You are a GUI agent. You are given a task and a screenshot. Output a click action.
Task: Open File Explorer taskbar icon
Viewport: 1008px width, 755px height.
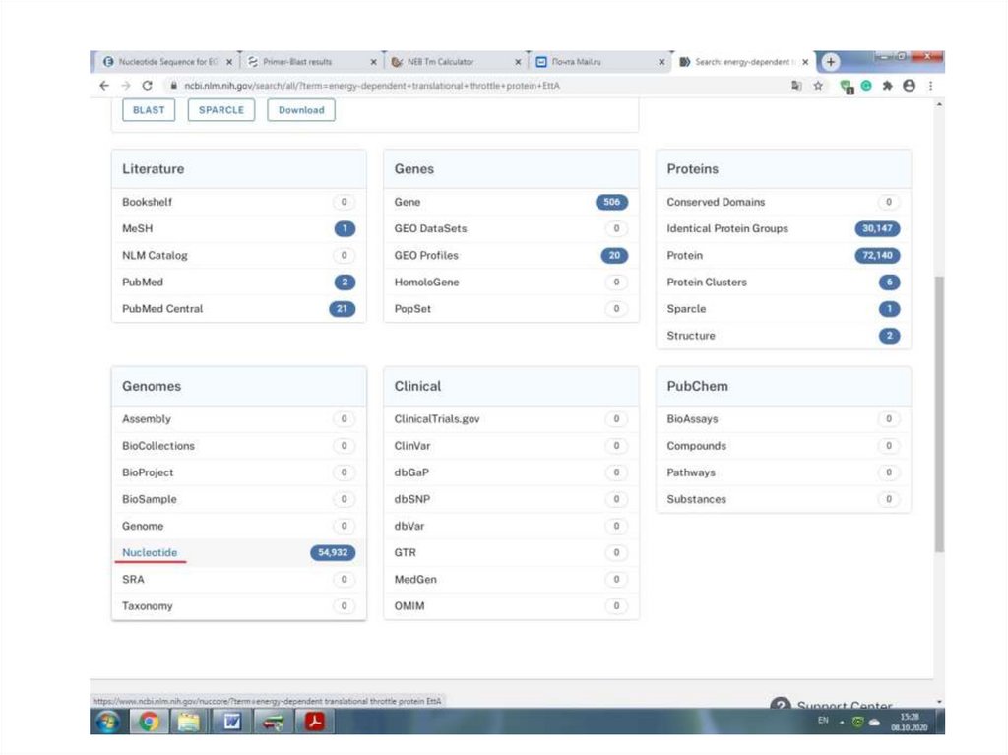click(188, 722)
